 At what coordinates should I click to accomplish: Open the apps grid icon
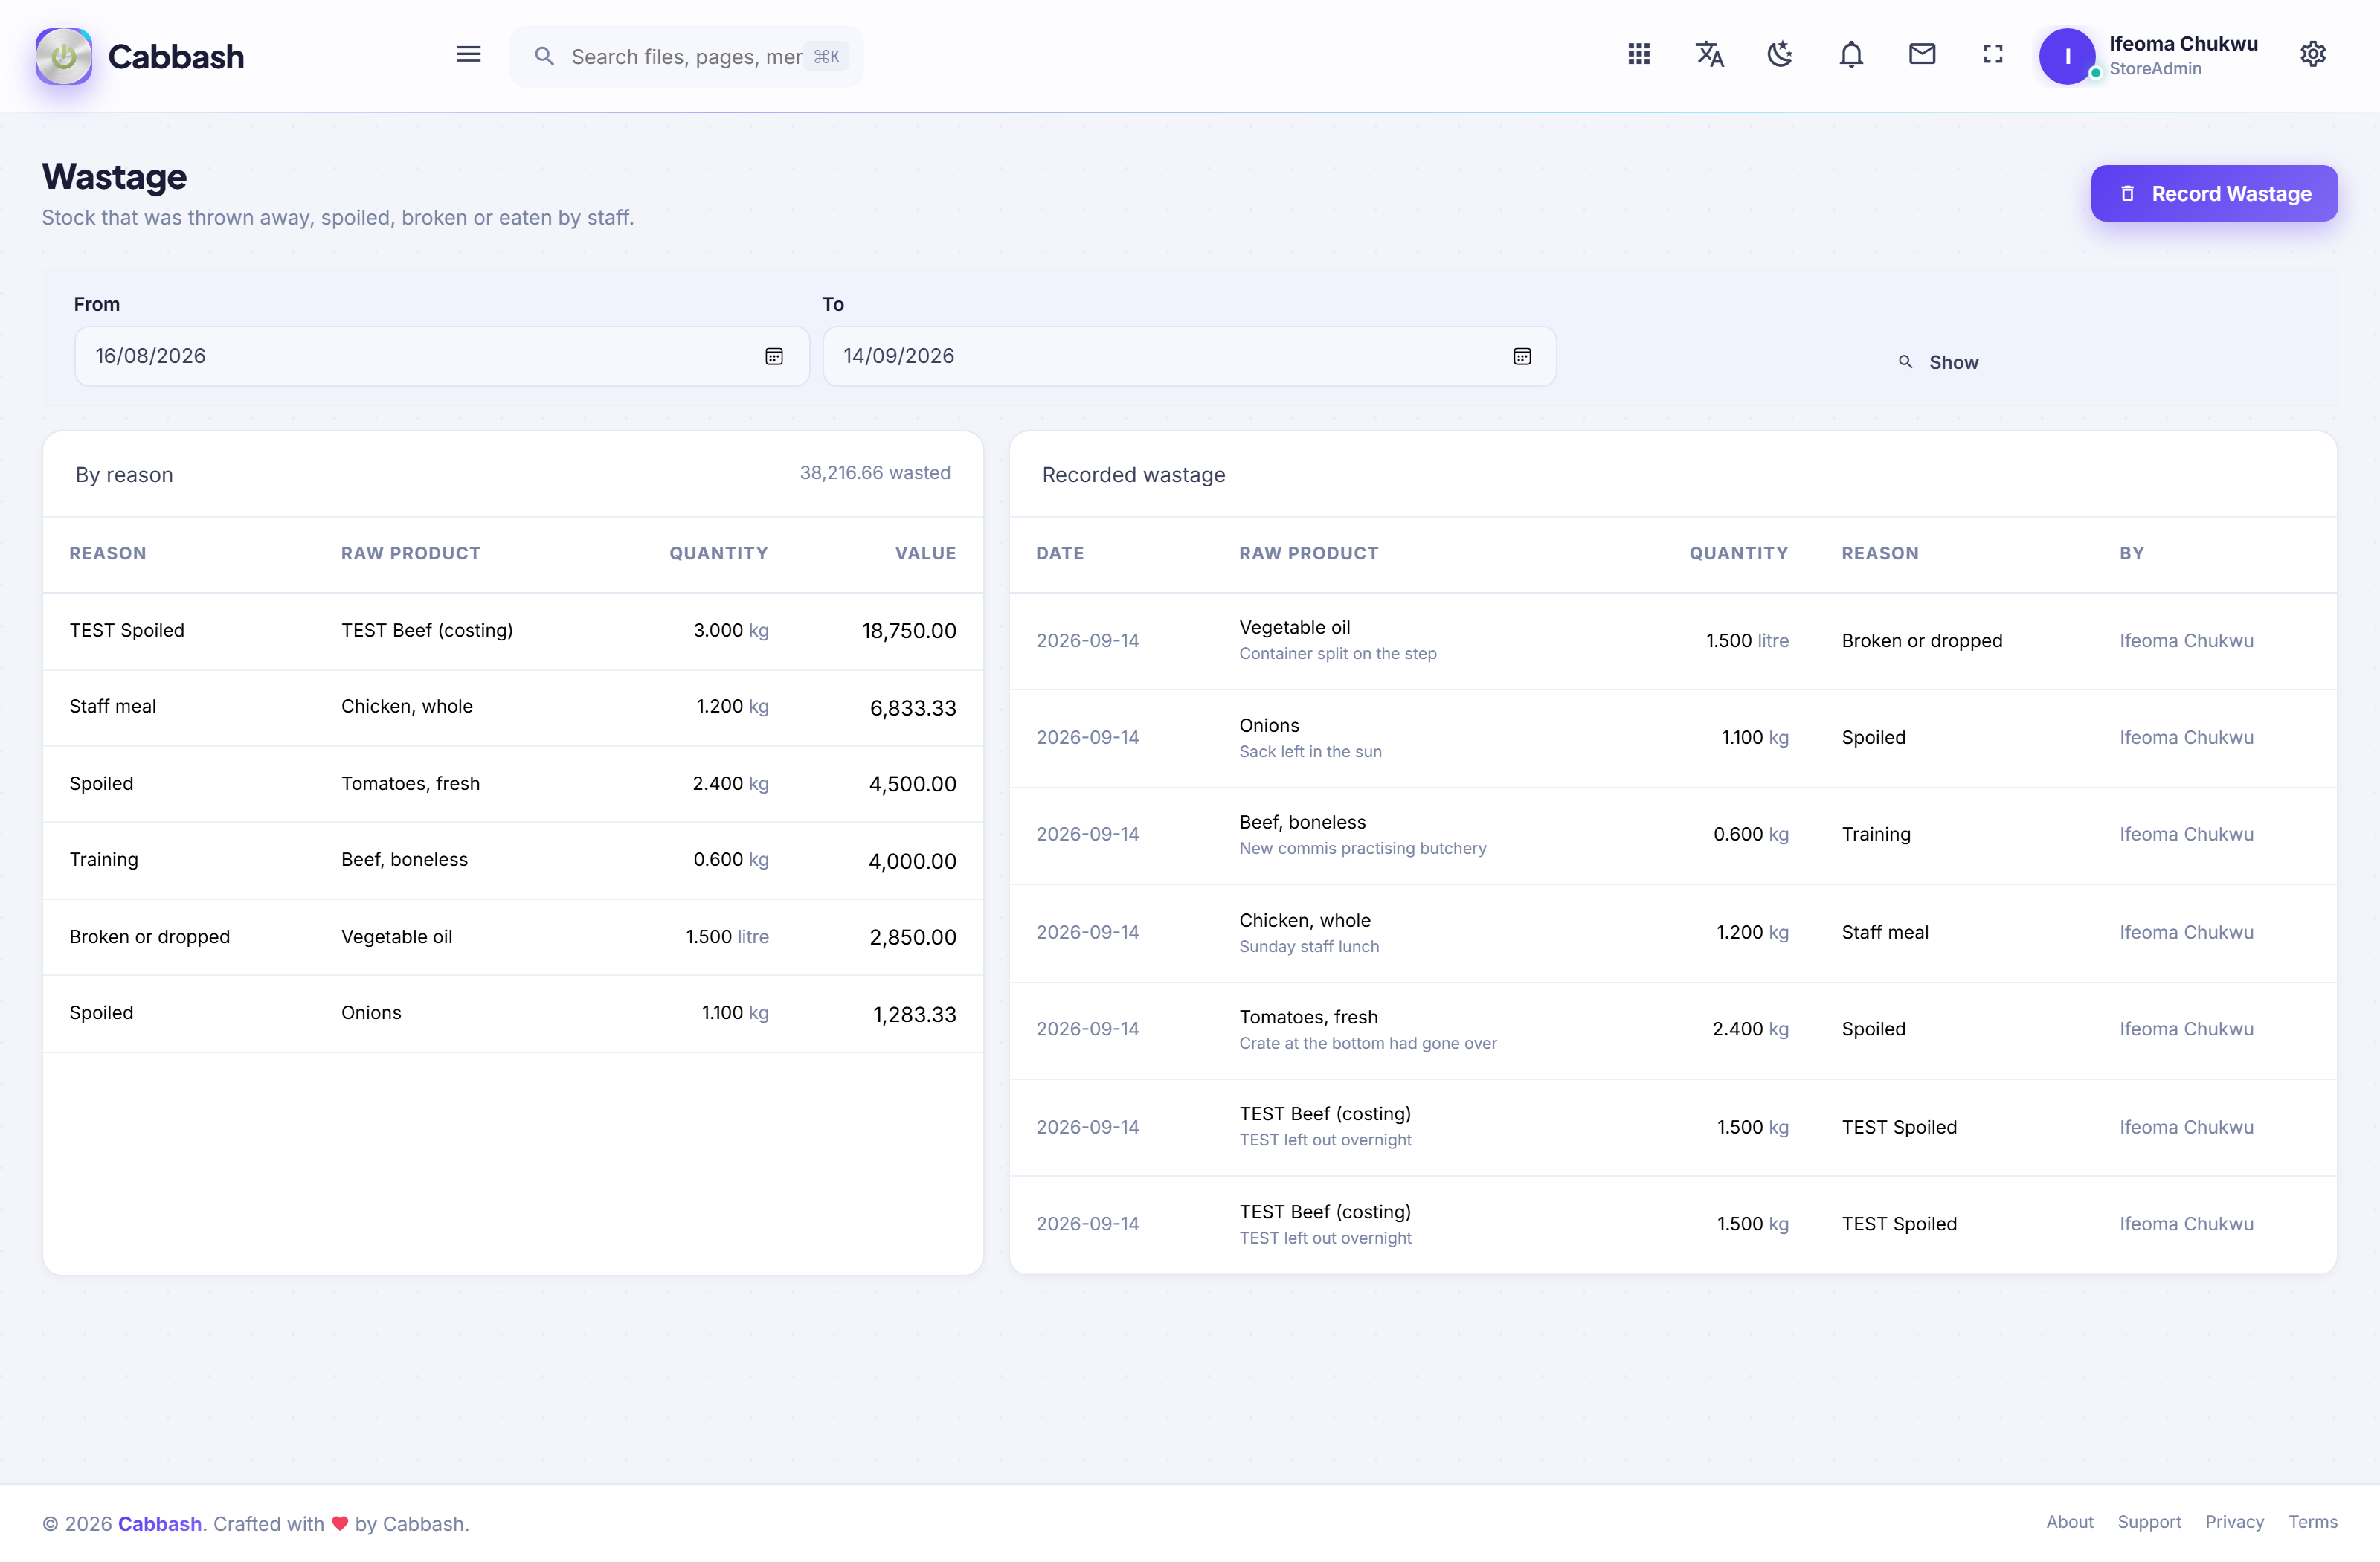click(1639, 55)
